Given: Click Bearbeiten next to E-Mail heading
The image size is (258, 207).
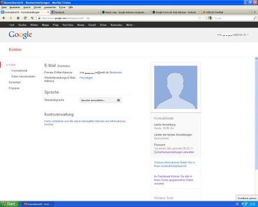Looking at the screenshot, I should [x=64, y=66].
